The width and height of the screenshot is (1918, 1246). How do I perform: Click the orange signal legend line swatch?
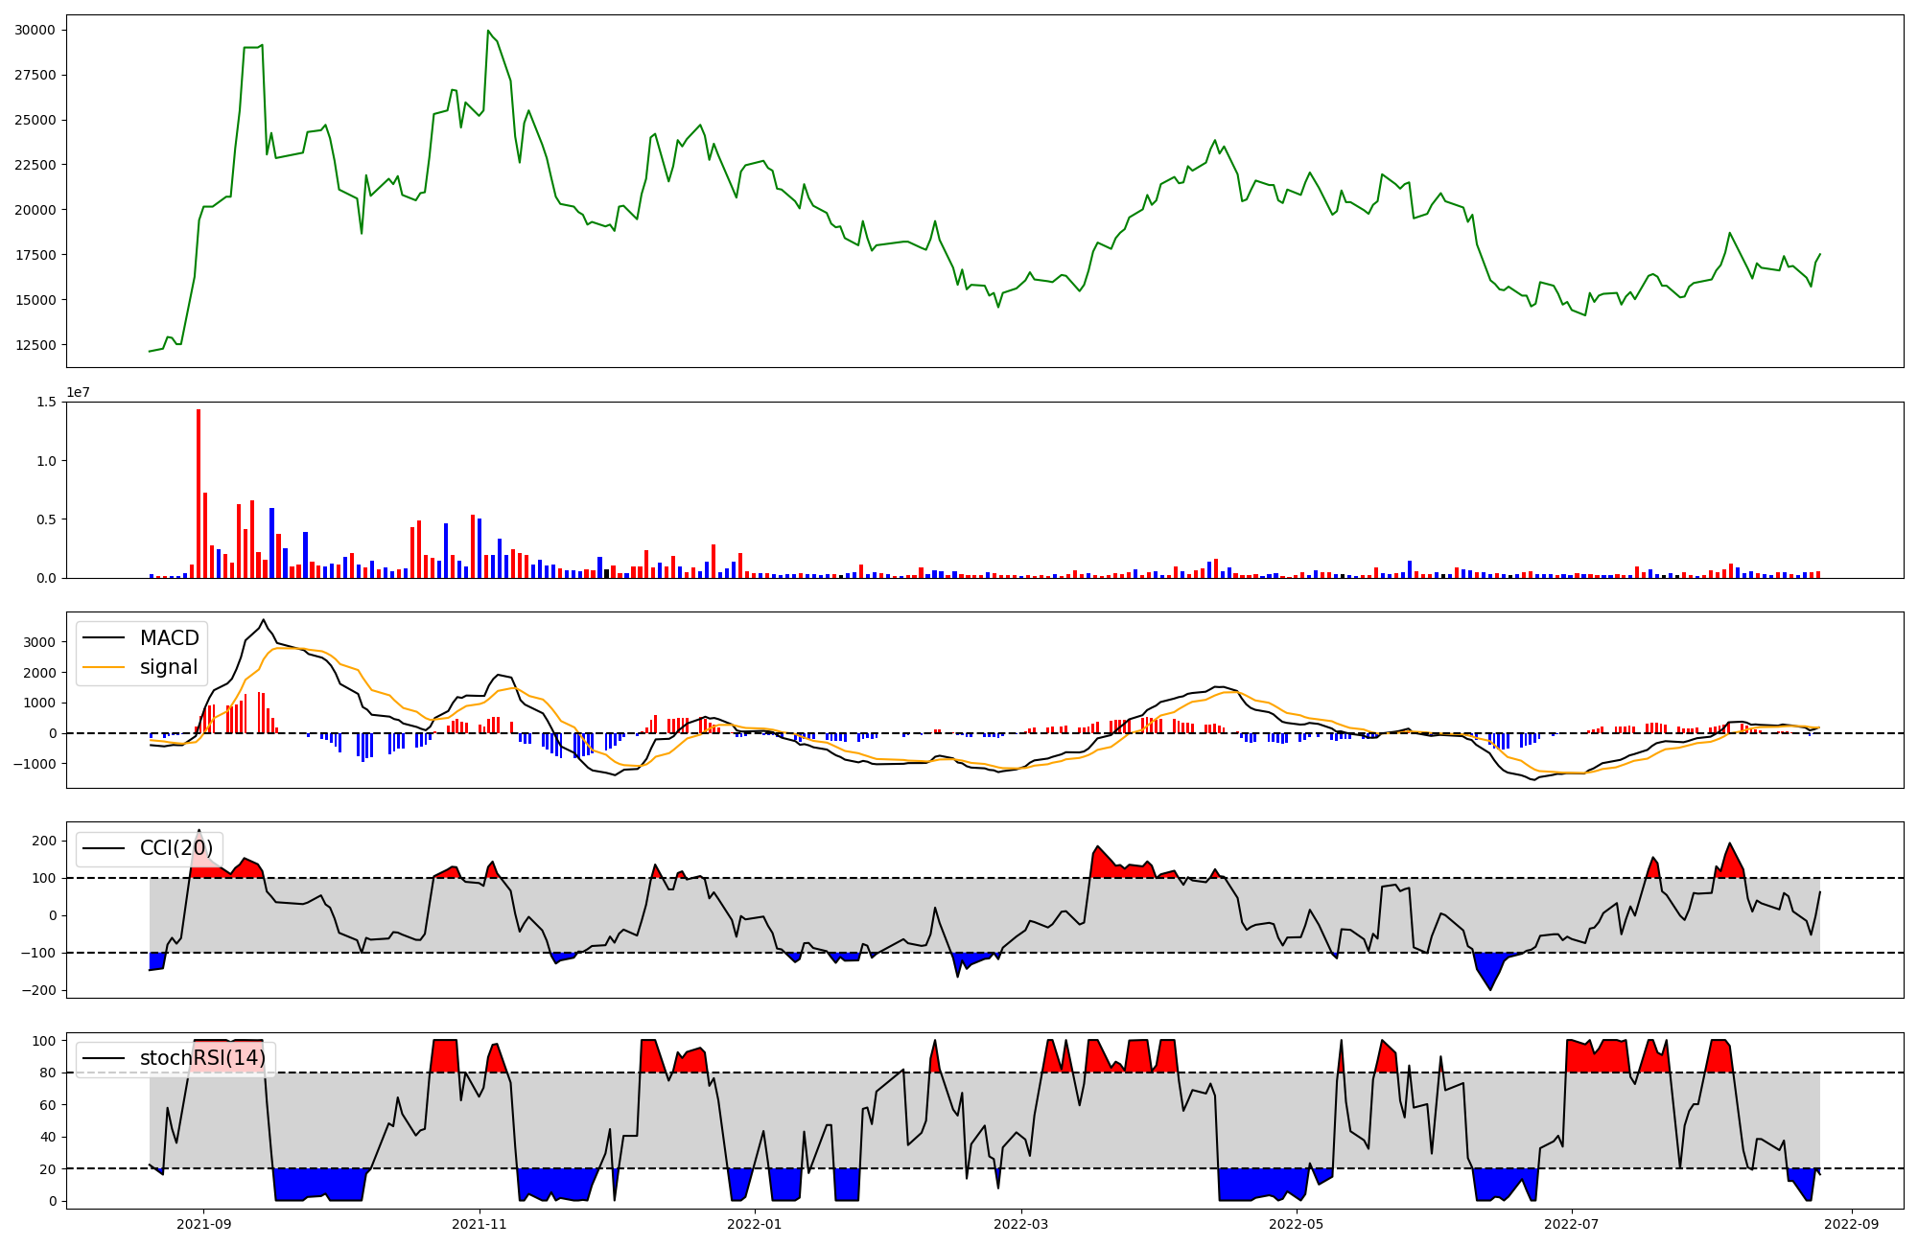tap(104, 667)
